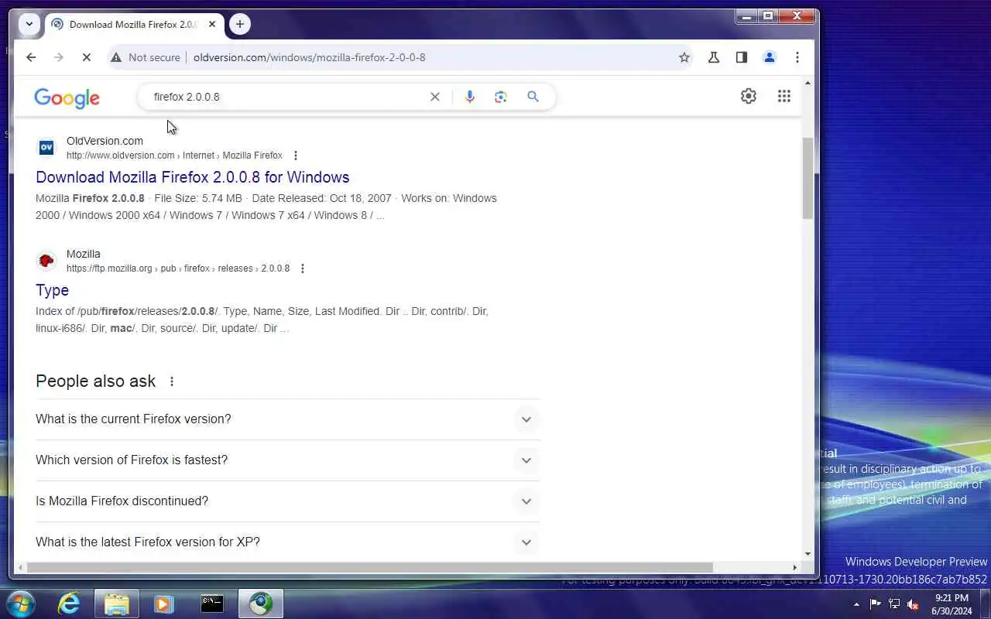This screenshot has height=619, width=991.
Task: Show hidden system tray icons
Action: tap(856, 604)
